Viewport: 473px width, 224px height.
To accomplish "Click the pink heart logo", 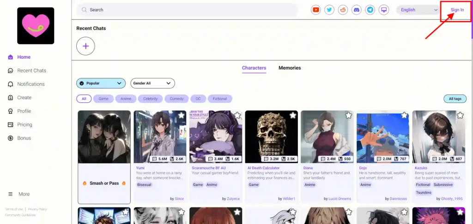I will pos(36,26).
